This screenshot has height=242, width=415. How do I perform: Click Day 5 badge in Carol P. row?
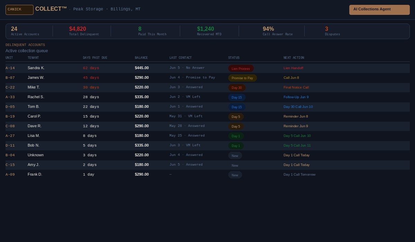(x=236, y=117)
